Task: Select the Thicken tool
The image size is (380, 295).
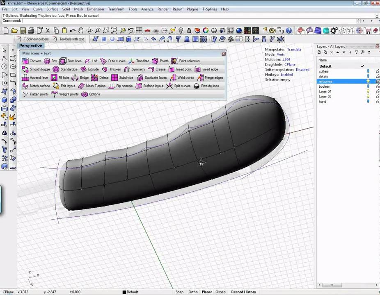Action: (111, 69)
